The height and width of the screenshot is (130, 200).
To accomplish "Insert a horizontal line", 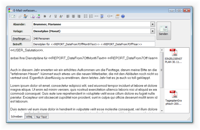I will (x=97, y=16).
